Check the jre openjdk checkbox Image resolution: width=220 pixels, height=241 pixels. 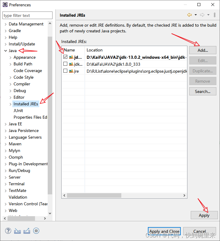click(65, 71)
